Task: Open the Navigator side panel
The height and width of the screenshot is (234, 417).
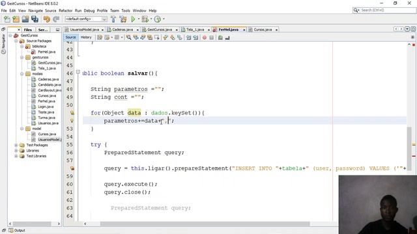Action: [x=3, y=44]
